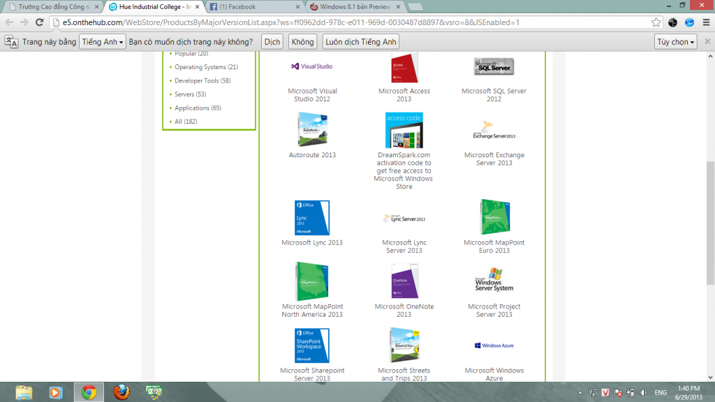The height and width of the screenshot is (402, 715).
Task: Click Dịch translate button
Action: pyautogui.click(x=272, y=41)
